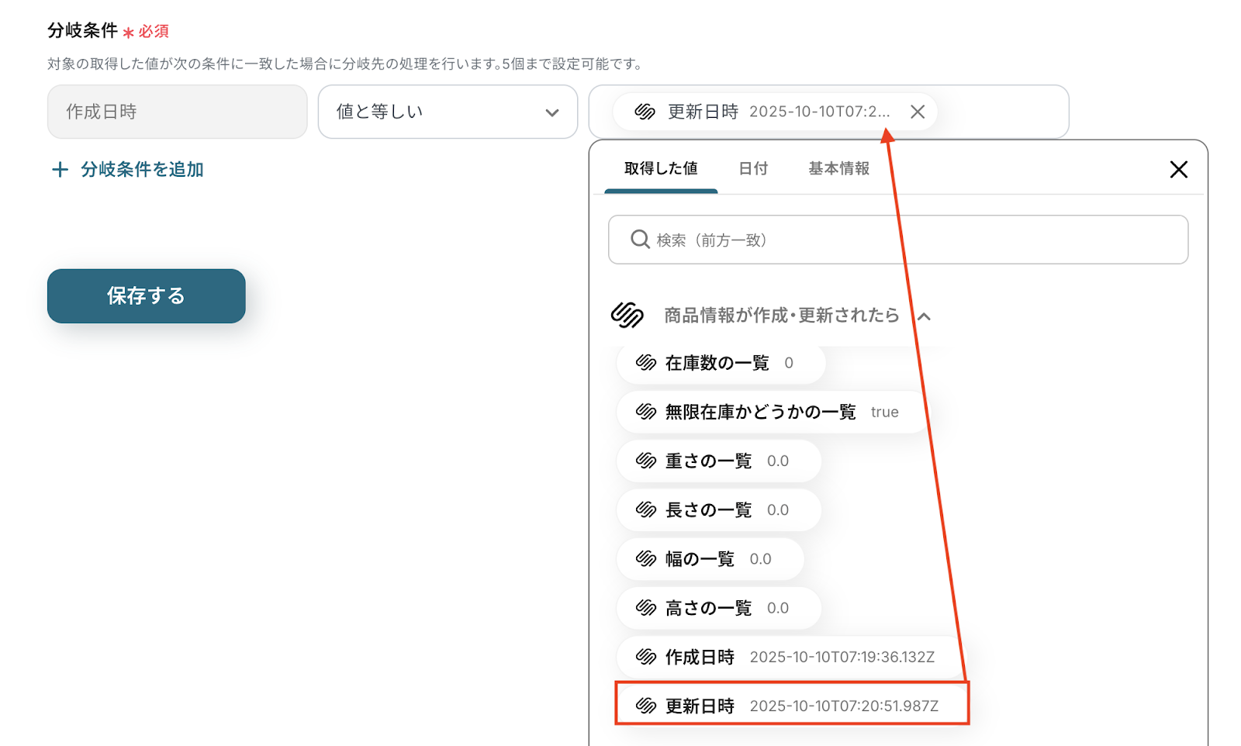Switch to the 日付 tab
The image size is (1241, 746).
click(752, 168)
